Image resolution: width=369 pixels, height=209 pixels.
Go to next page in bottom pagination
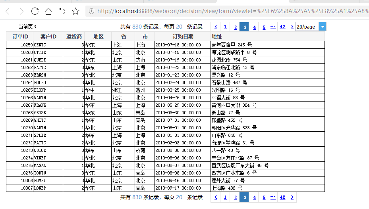coord(292,197)
